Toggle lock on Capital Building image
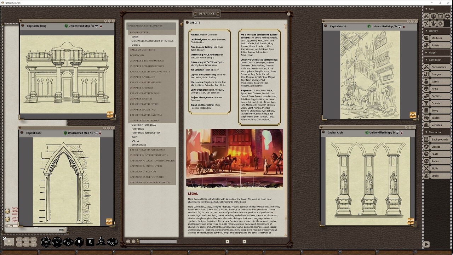 [101, 26]
